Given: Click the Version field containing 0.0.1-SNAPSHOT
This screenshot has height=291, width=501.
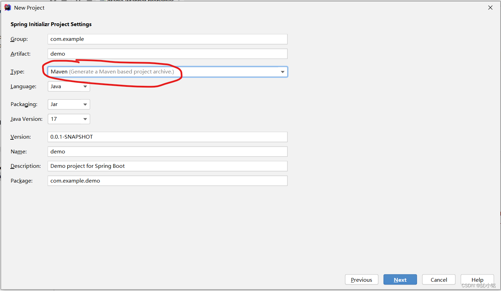Looking at the screenshot, I should point(167,137).
